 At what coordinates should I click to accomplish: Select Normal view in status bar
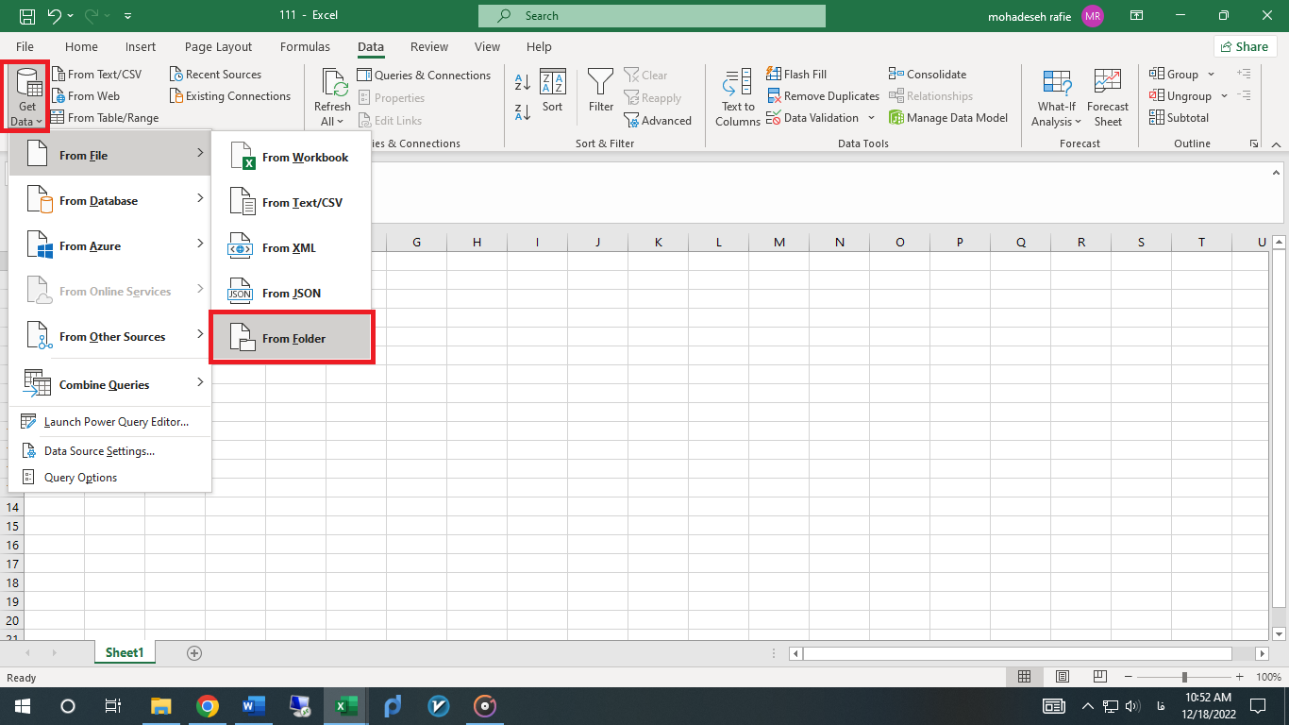click(x=1024, y=677)
